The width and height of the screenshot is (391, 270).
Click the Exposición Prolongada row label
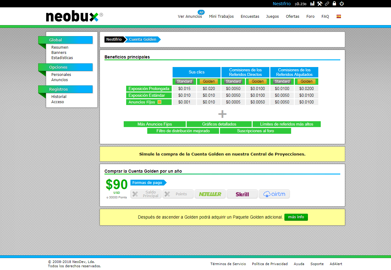(149, 89)
